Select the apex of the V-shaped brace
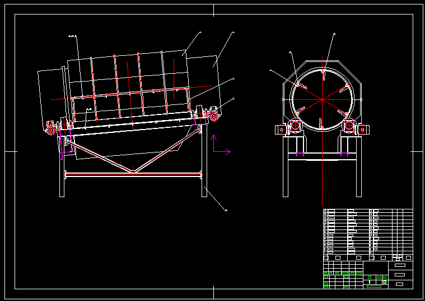This screenshot has height=301, width=425. click(133, 171)
